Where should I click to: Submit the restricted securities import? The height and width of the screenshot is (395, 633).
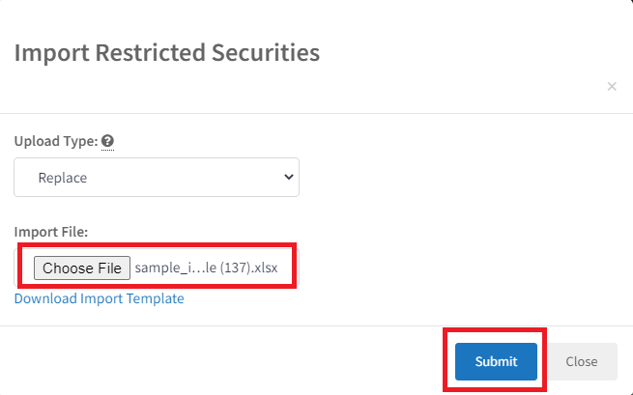[x=496, y=361]
